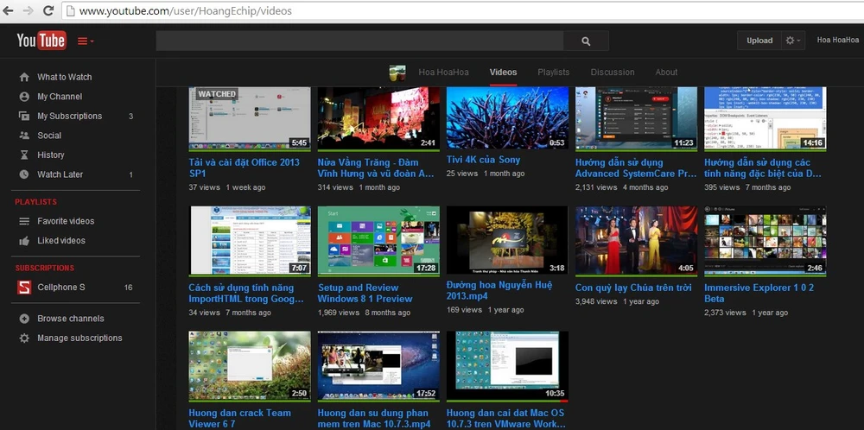This screenshot has height=430, width=864.
Task: Select the Videos tab
Action: tap(503, 73)
